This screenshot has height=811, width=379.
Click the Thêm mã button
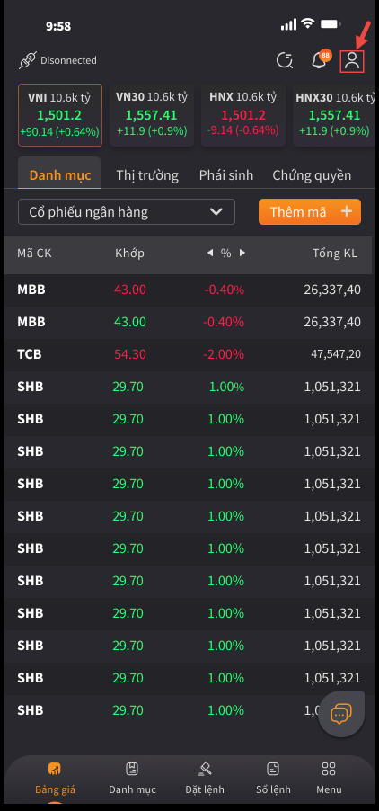(310, 212)
